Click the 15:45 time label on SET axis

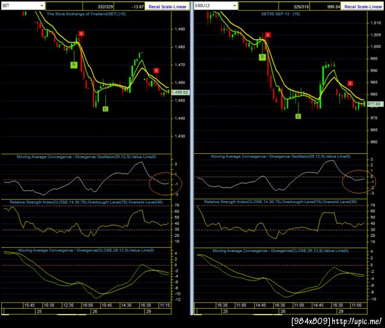coord(30,305)
